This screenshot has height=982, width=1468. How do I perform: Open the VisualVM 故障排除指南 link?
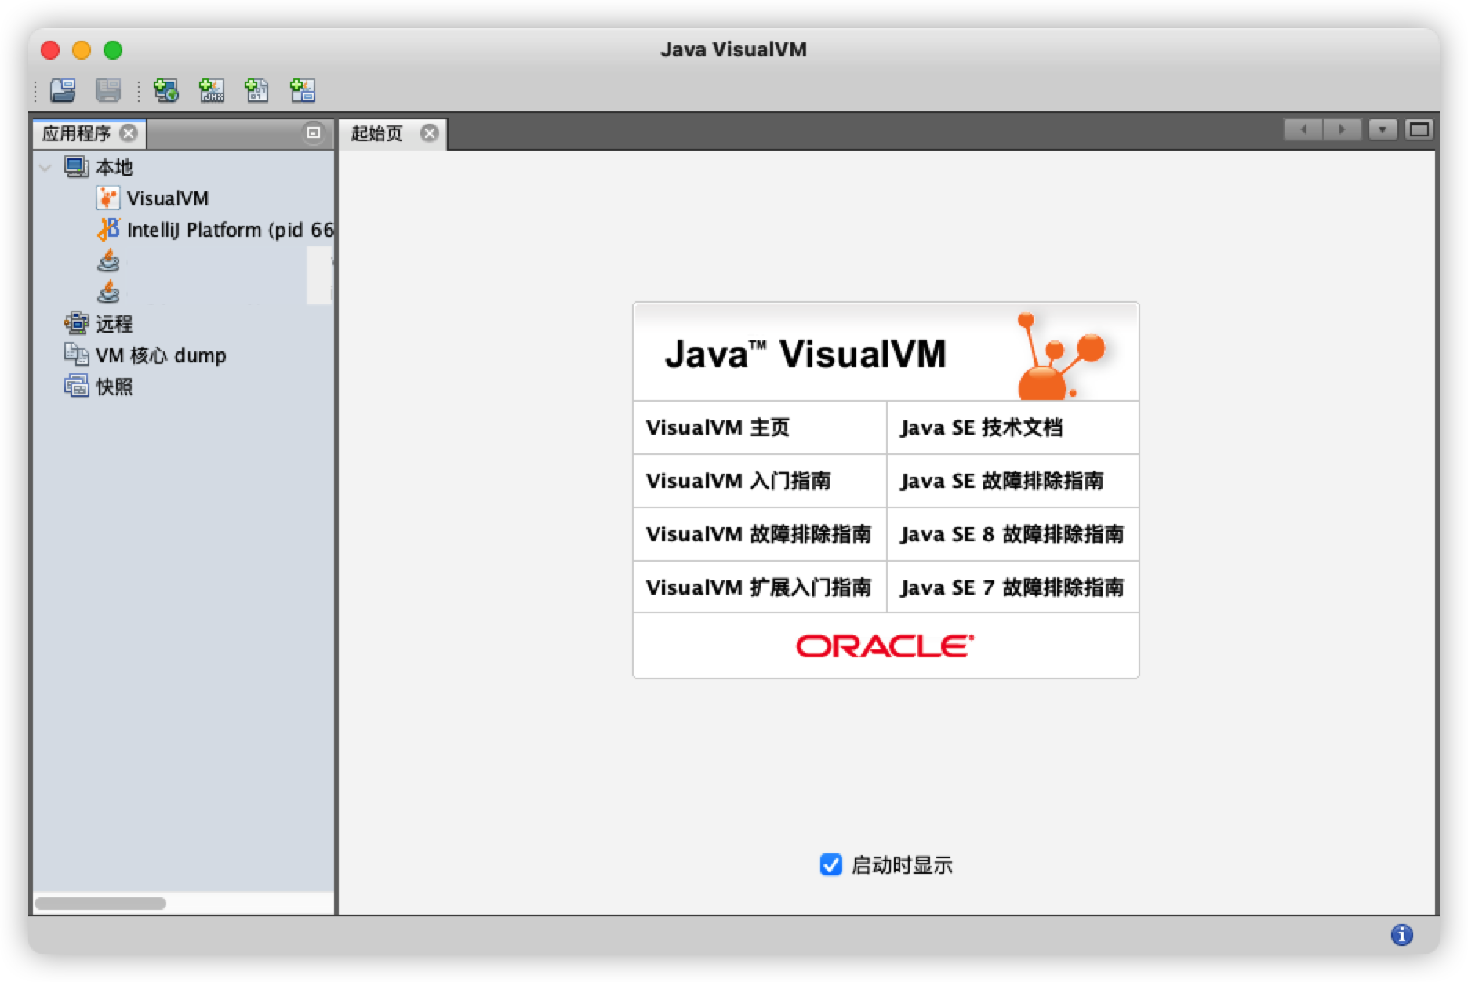pos(758,534)
